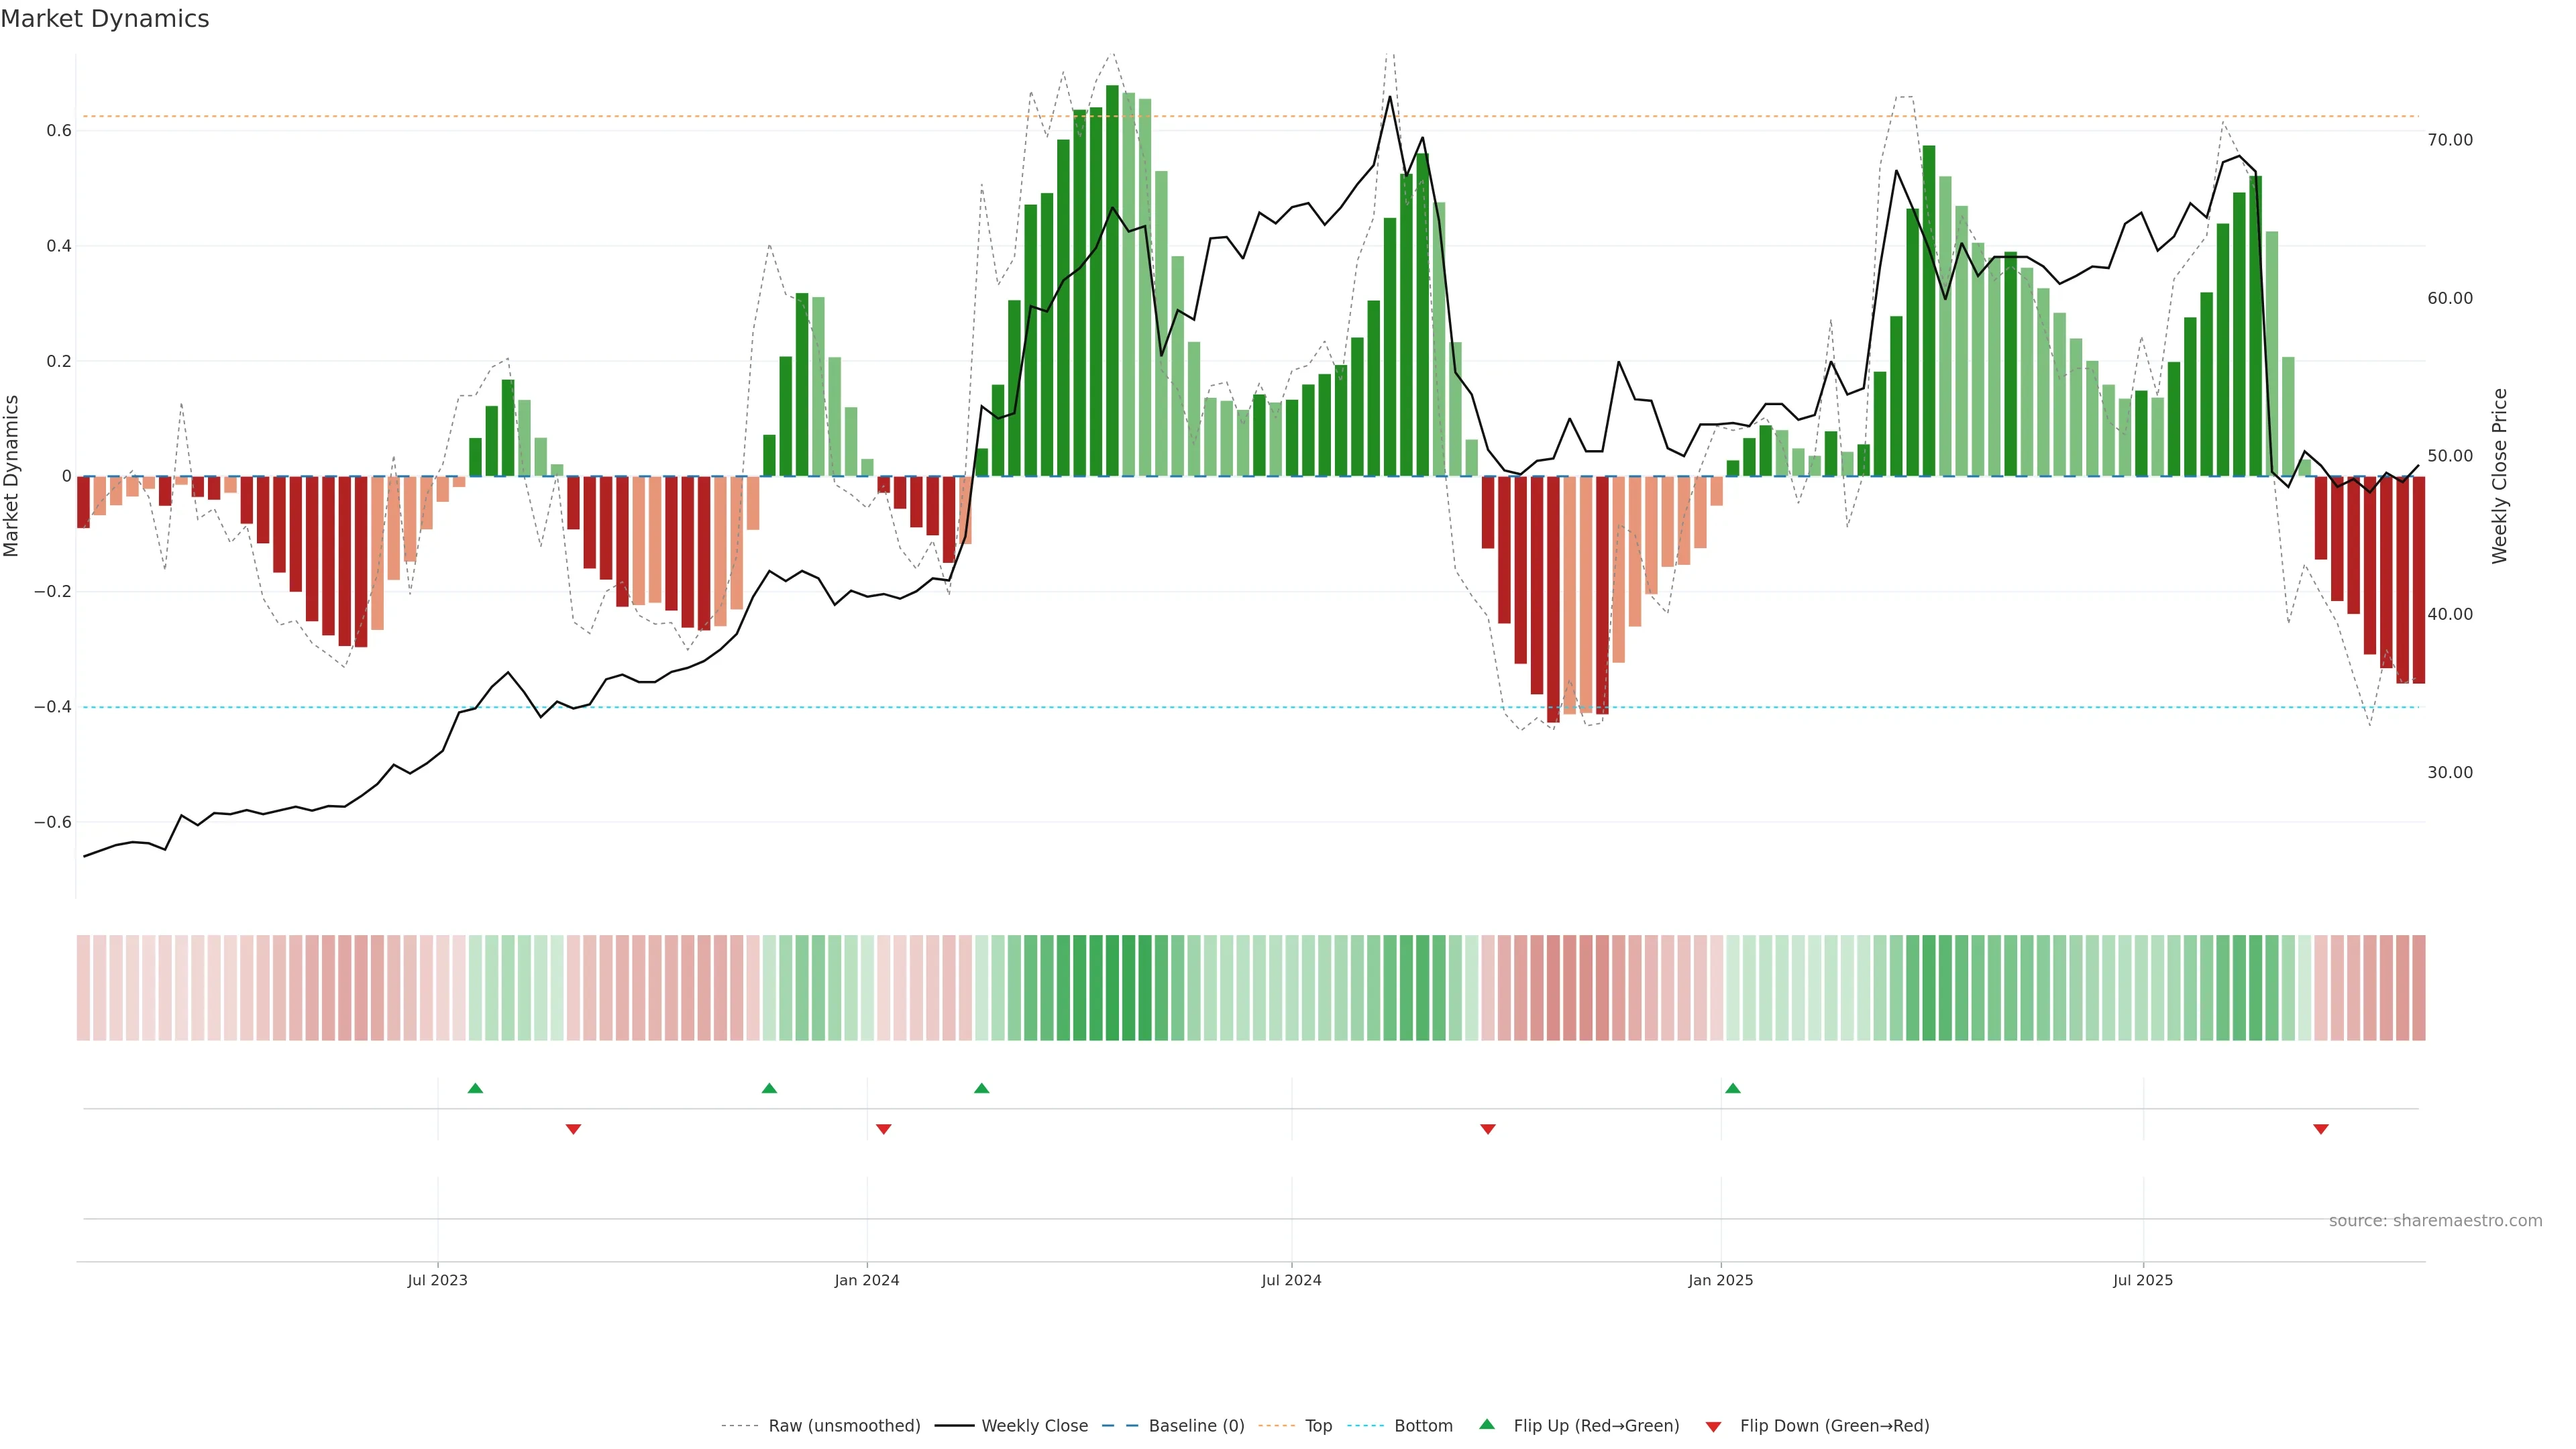Screen dimensions: 2576x1449
Task: Click the Bottom legend label
Action: tap(1423, 1426)
